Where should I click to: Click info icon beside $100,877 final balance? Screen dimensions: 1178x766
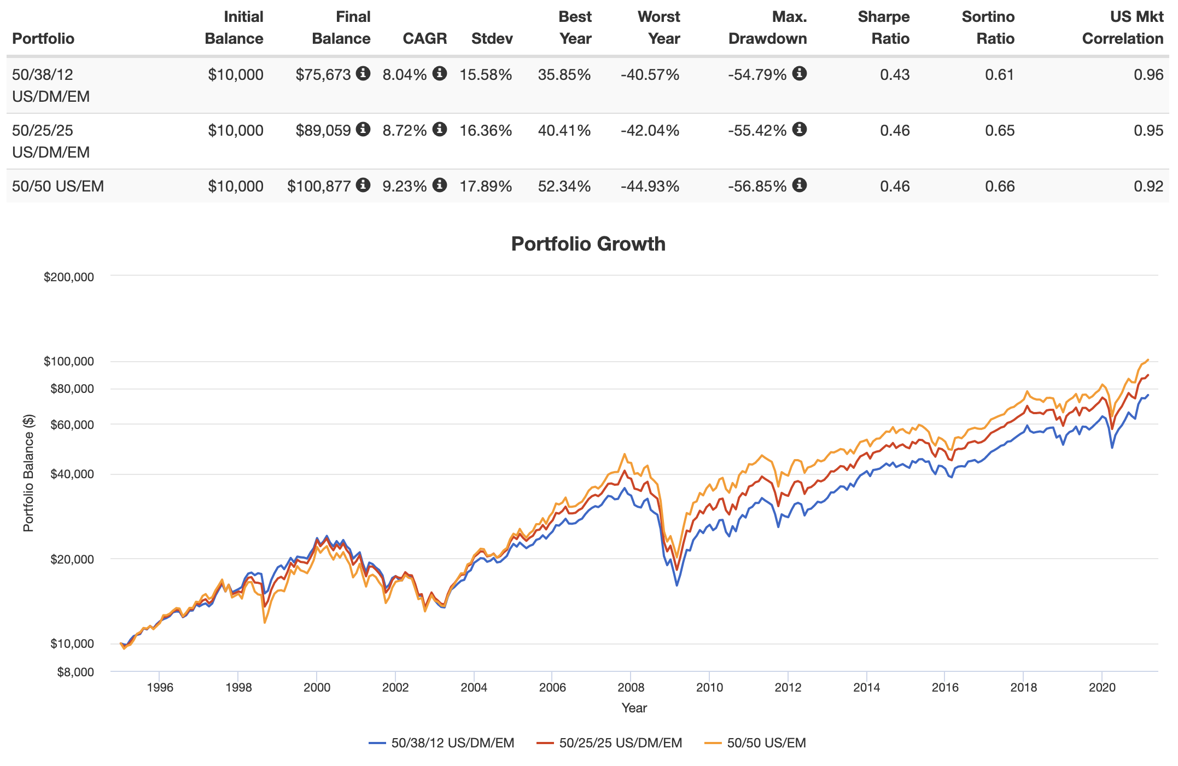(x=363, y=185)
